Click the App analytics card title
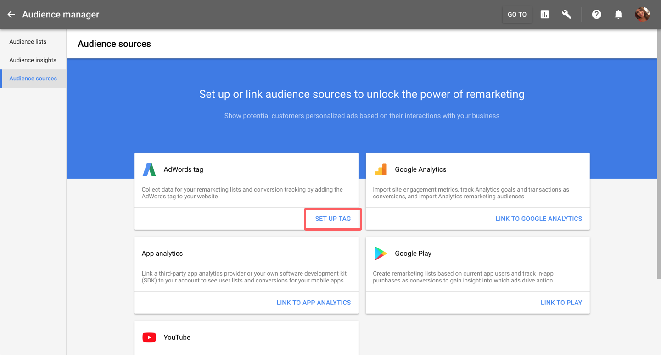 coord(162,254)
